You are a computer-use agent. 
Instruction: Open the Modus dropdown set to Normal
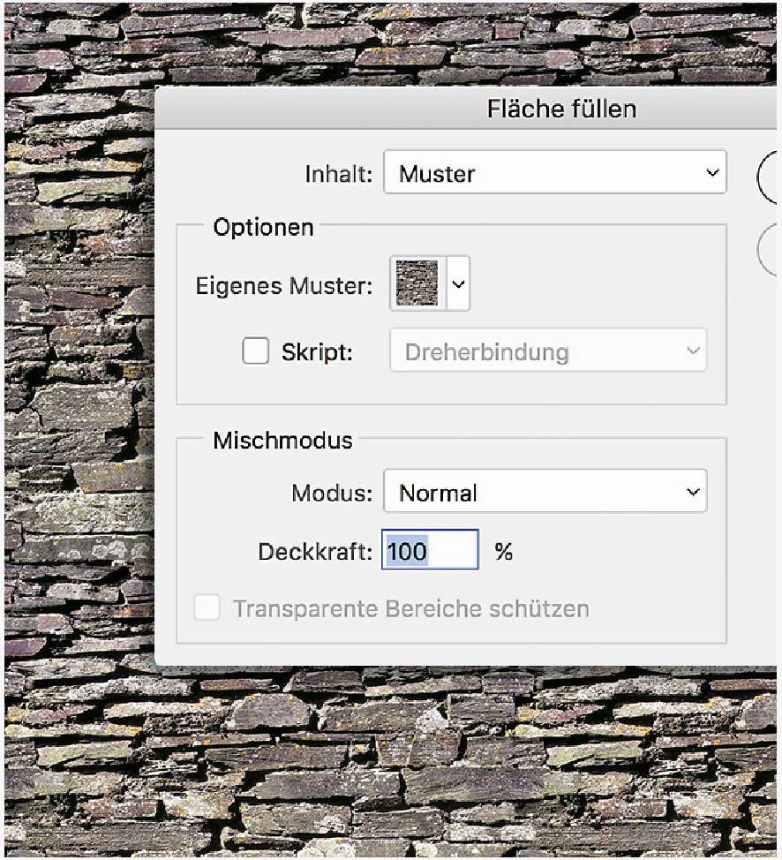[545, 492]
